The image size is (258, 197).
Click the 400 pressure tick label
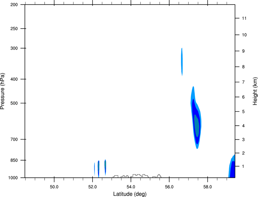14,79
